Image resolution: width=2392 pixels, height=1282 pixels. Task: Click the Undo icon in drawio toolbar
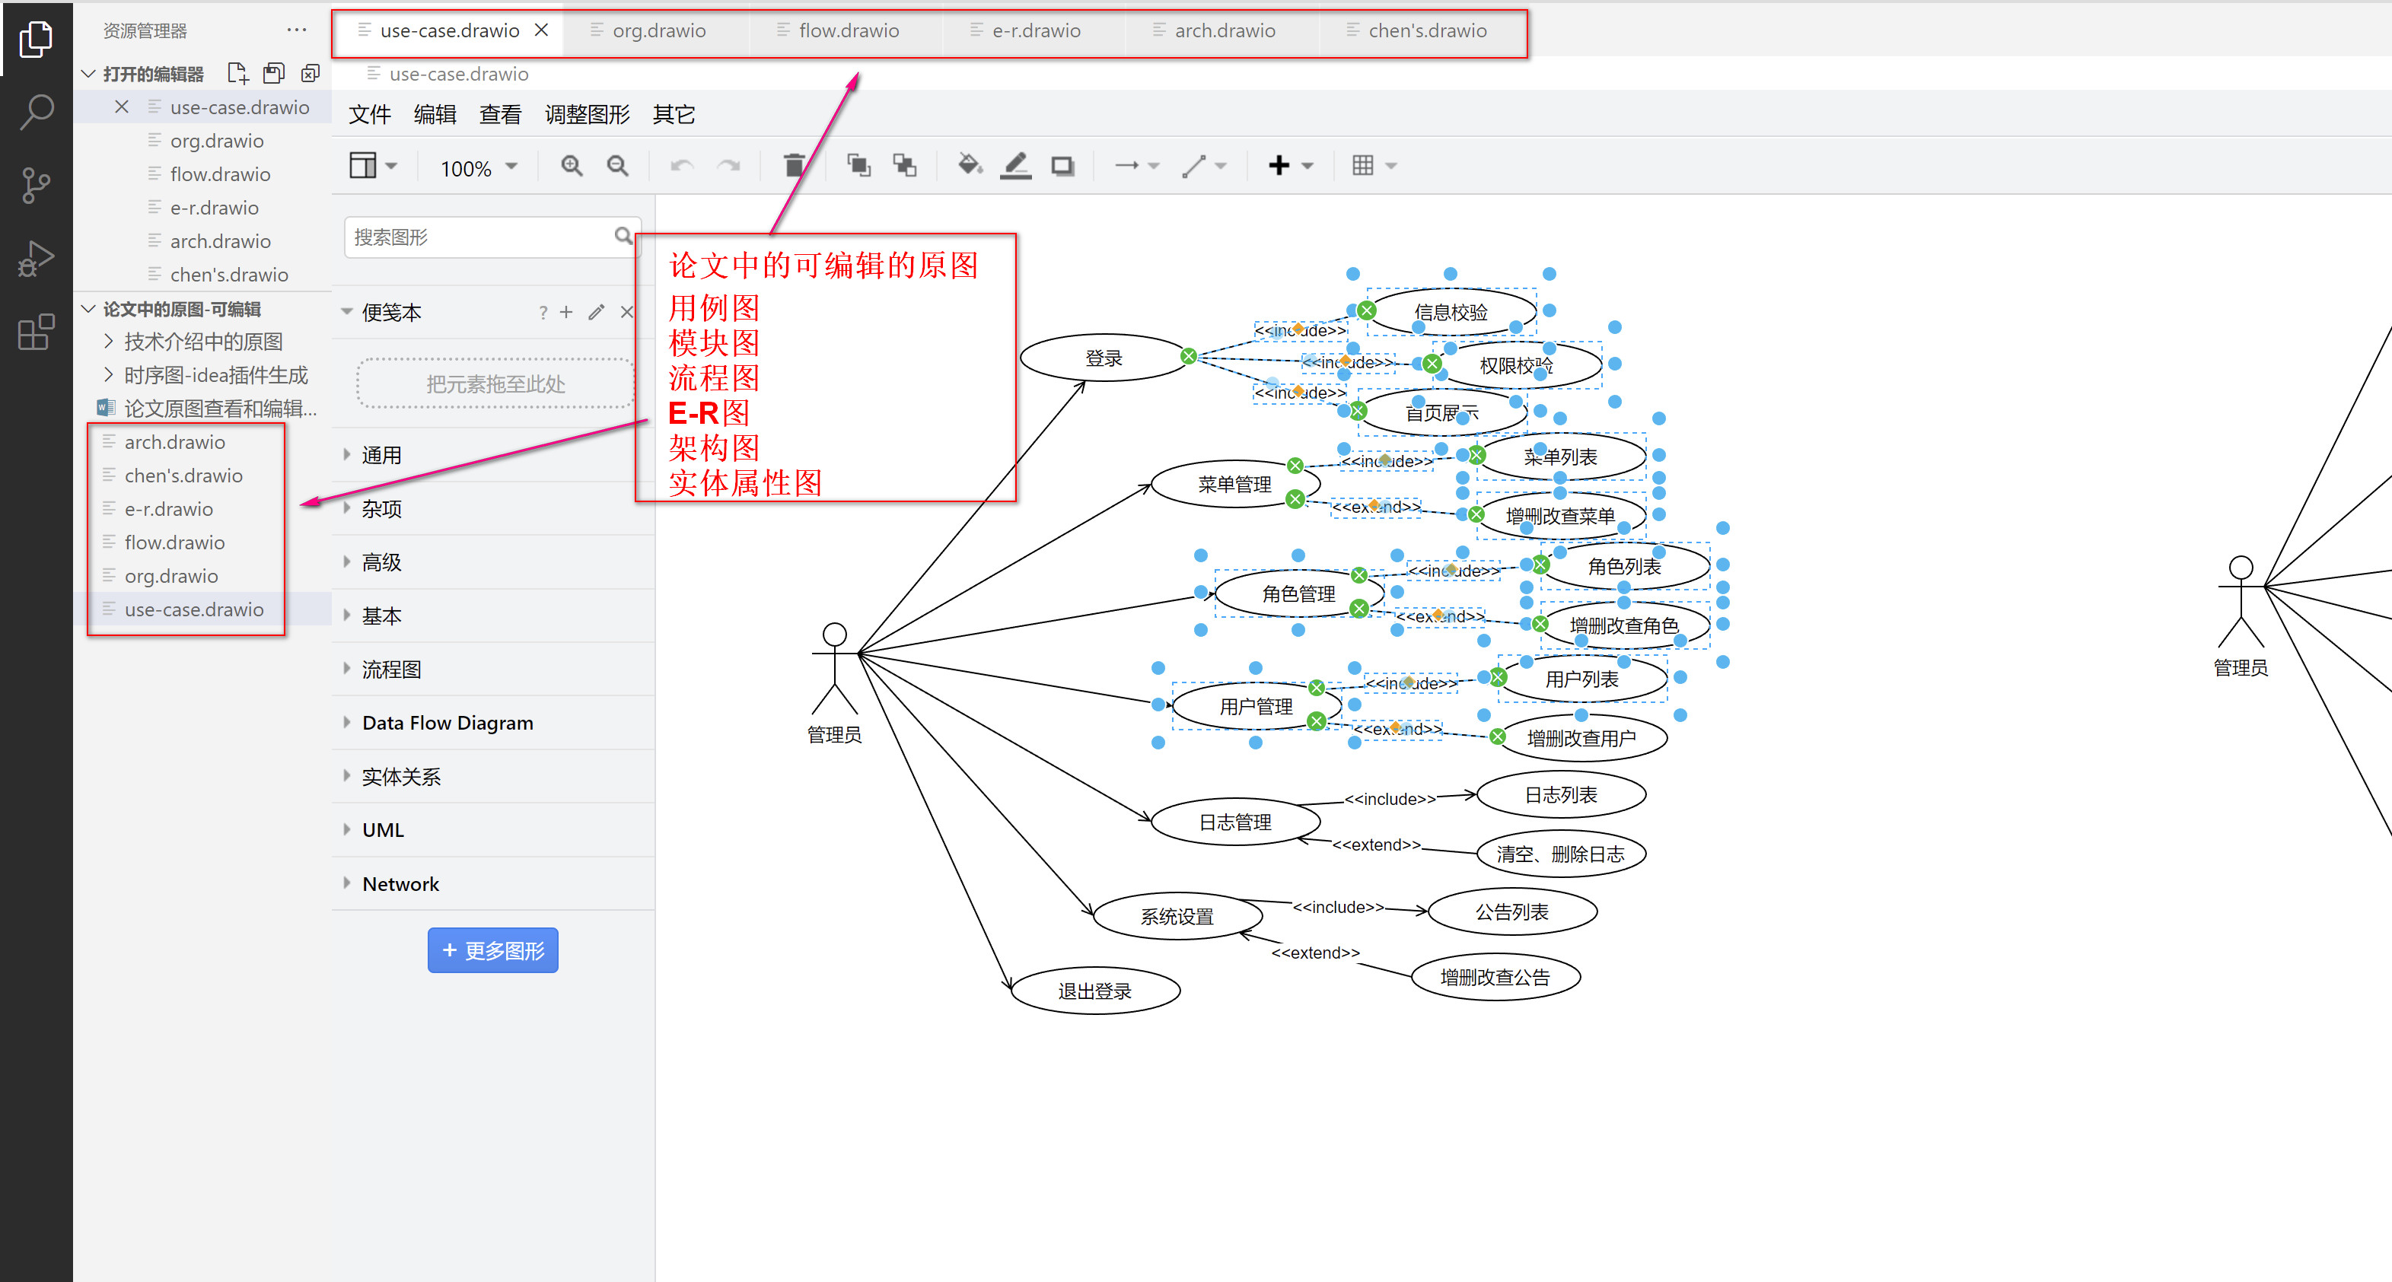pyautogui.click(x=682, y=165)
